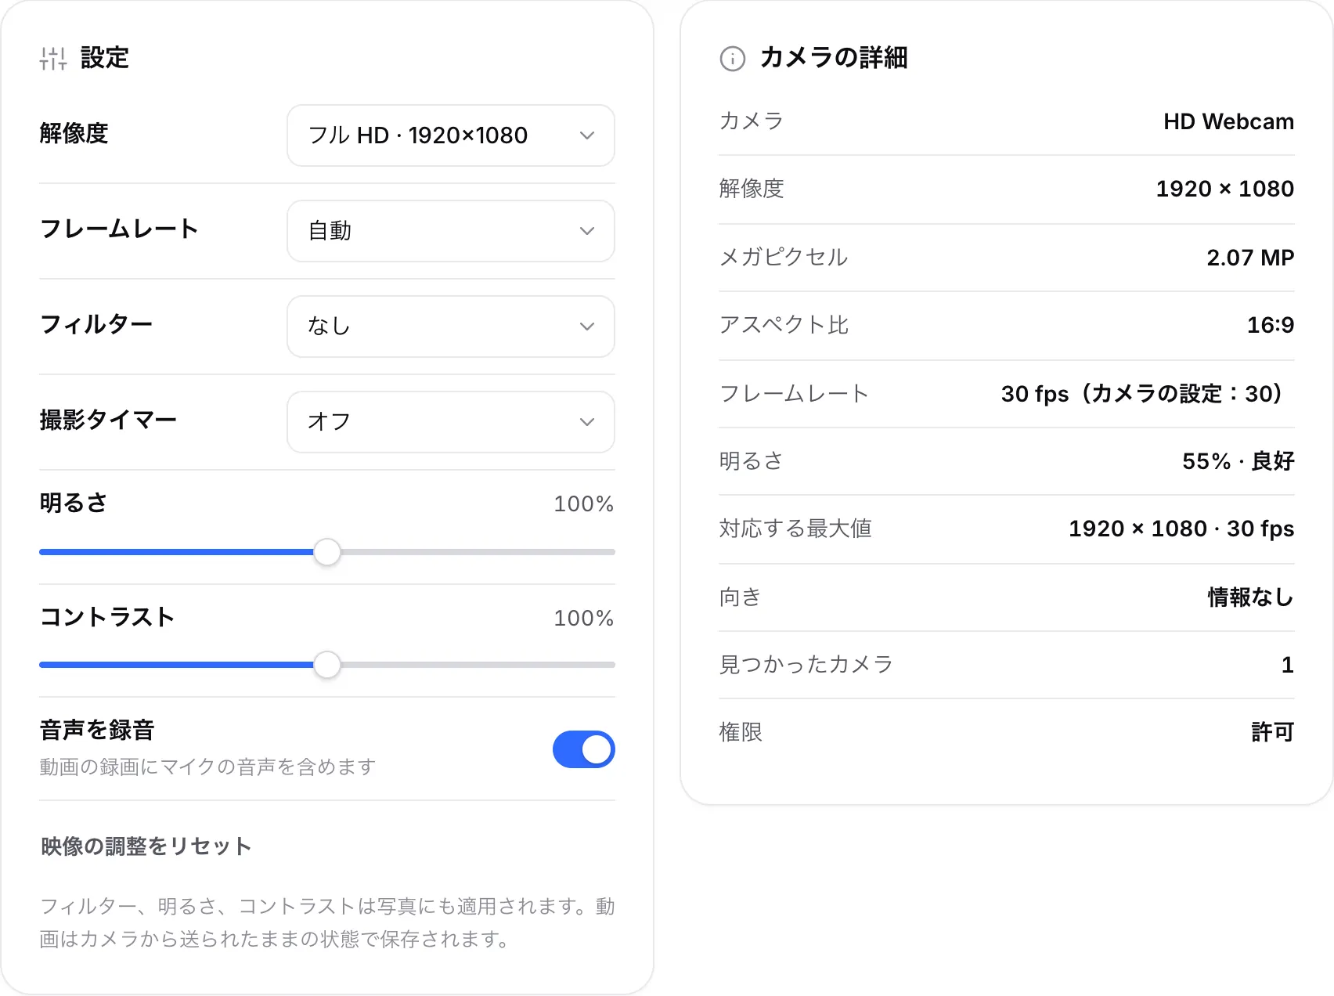Toggle the 音声を録音 switch off
This screenshot has height=996, width=1334.
584,749
